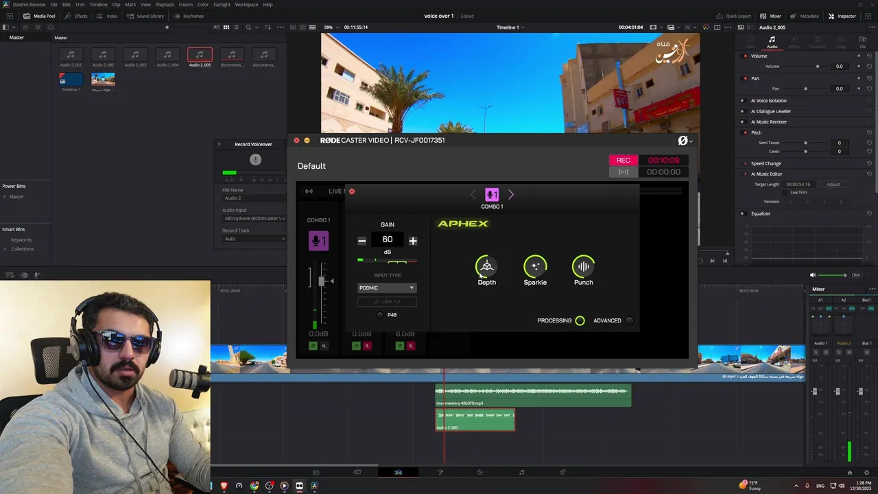The height and width of the screenshot is (494, 878).
Task: Switch to the Fairlight page icon
Action: pyautogui.click(x=521, y=472)
